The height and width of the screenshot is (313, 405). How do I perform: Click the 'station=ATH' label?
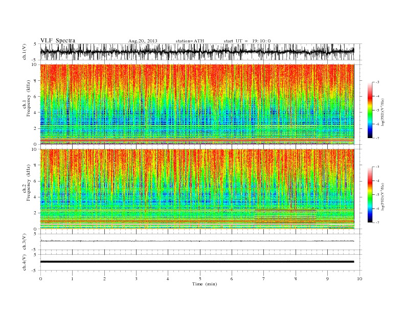point(190,41)
